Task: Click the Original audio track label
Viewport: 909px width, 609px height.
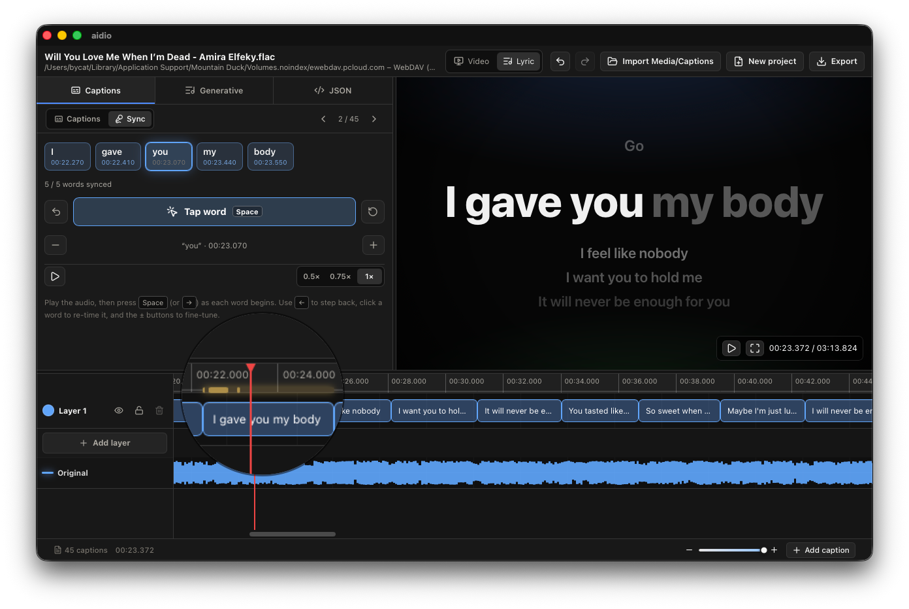Action: [x=72, y=473]
